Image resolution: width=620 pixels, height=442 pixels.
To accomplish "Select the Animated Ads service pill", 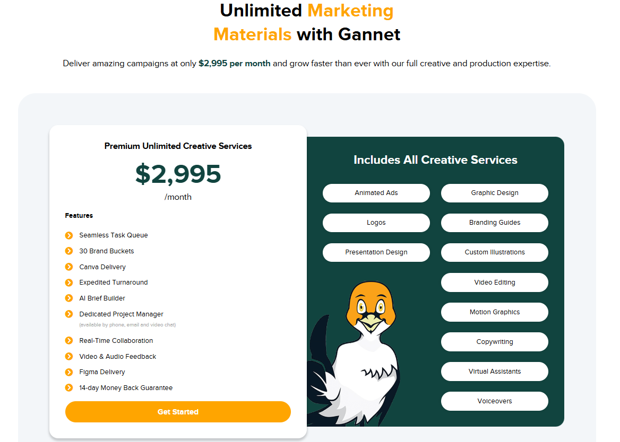I will 376,193.
